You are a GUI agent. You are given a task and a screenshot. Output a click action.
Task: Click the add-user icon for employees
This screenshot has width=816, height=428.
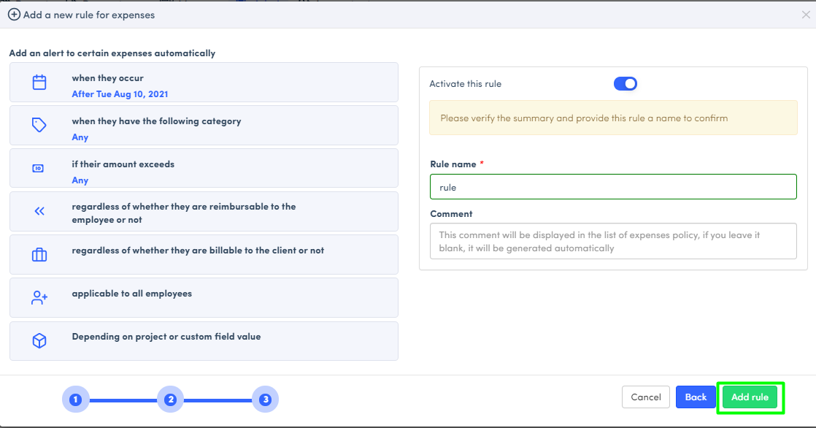(39, 298)
